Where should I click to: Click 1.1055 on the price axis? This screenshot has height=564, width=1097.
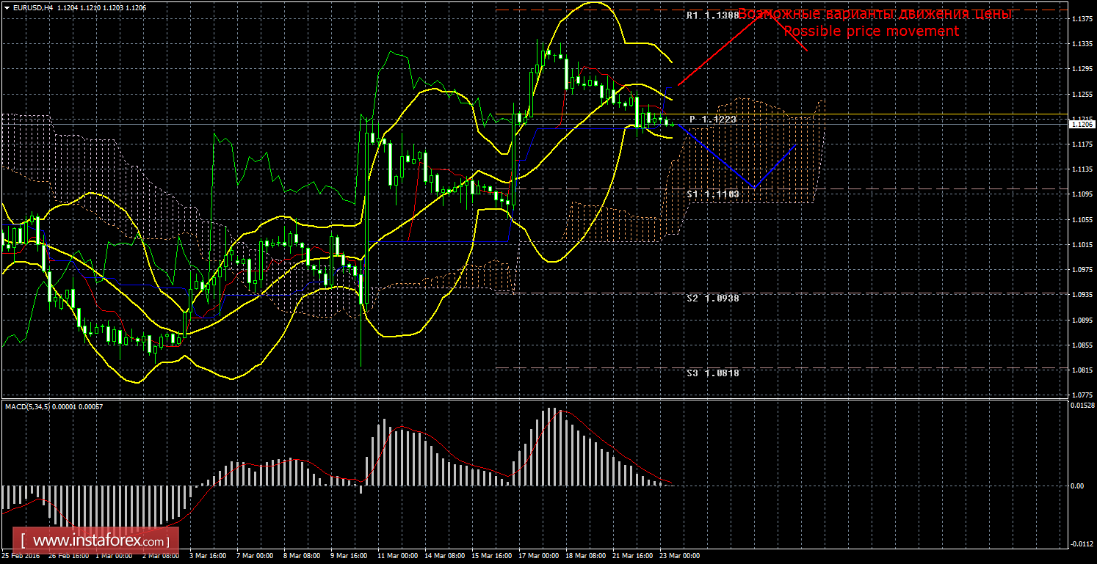point(1082,219)
